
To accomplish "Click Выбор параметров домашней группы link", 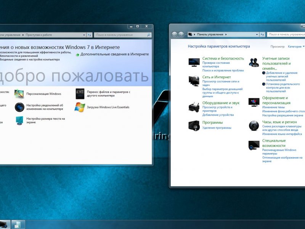I will pyautogui.click(x=222, y=93).
